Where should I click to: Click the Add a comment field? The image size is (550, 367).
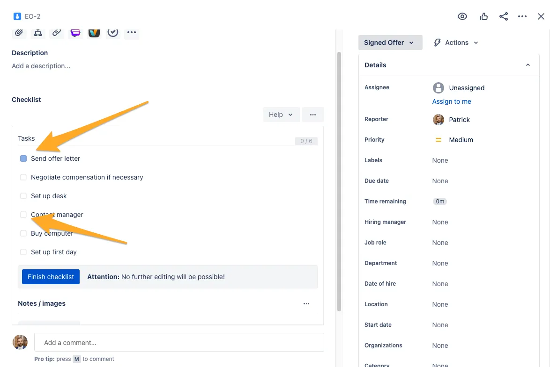pyautogui.click(x=179, y=342)
